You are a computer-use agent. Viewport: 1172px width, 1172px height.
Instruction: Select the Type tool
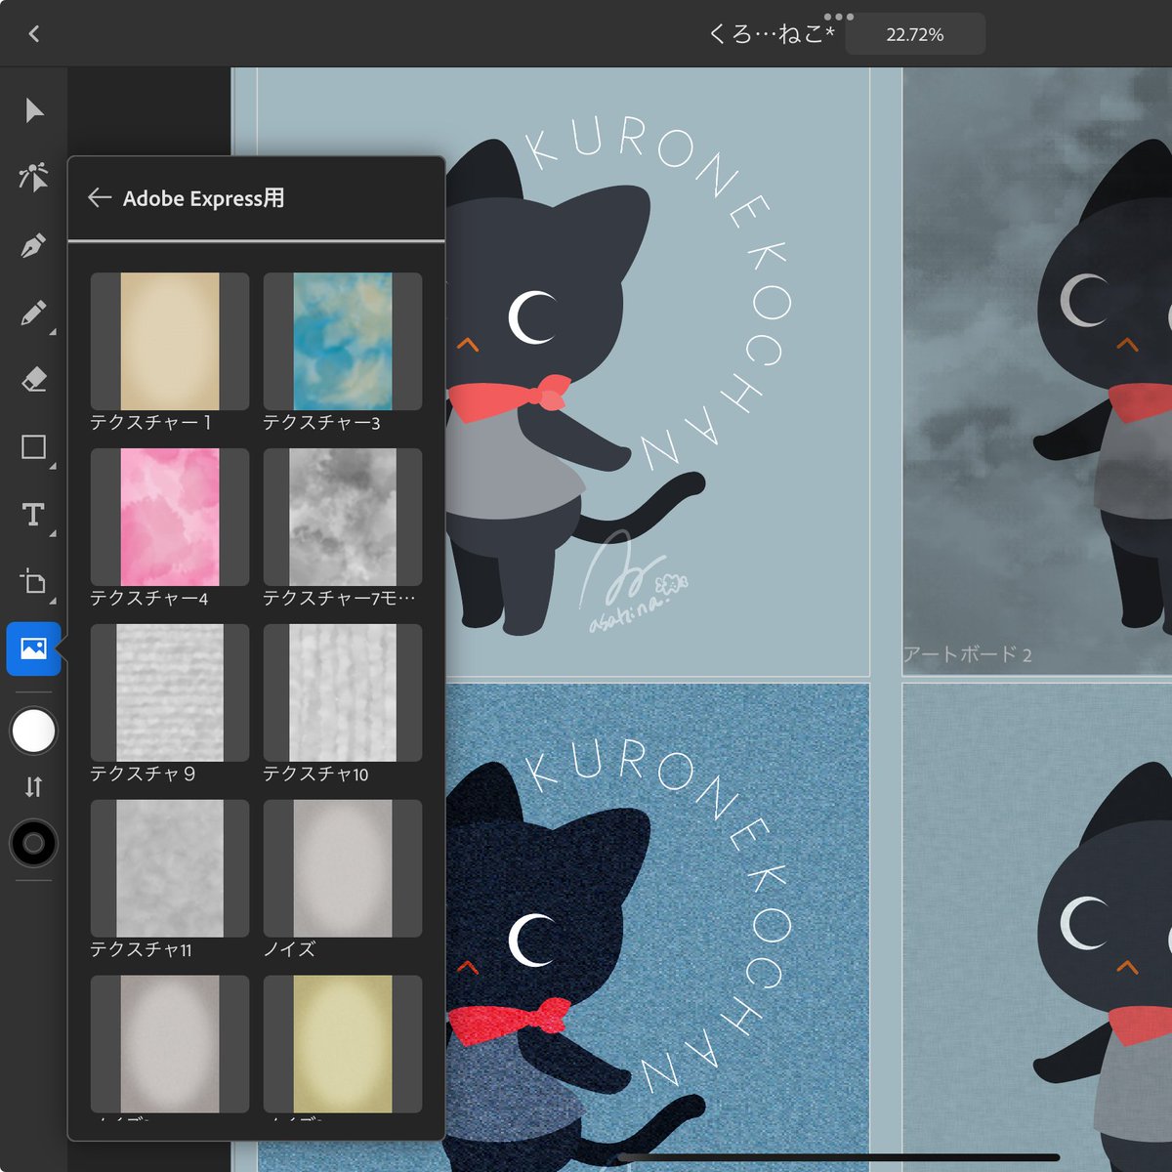tap(34, 515)
